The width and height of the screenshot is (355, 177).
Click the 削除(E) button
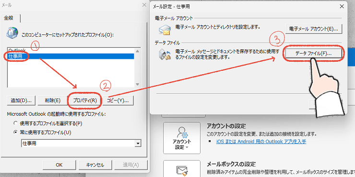(x=52, y=100)
